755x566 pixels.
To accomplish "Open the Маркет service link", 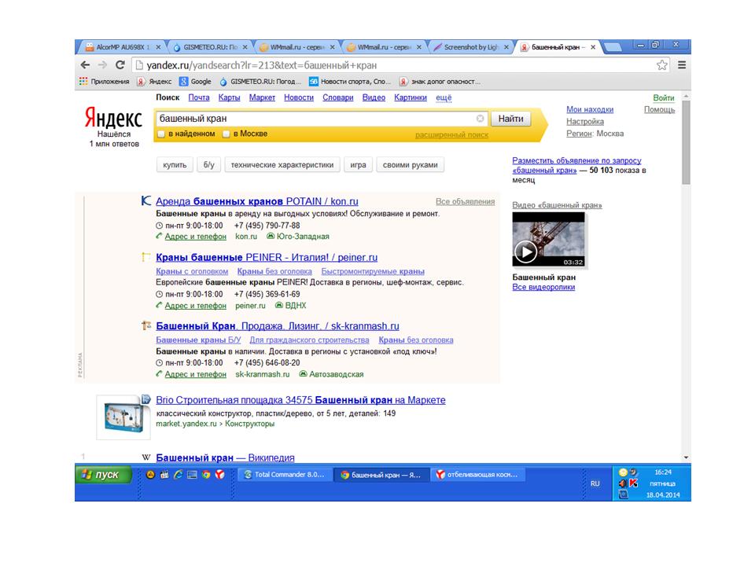I will (x=262, y=97).
